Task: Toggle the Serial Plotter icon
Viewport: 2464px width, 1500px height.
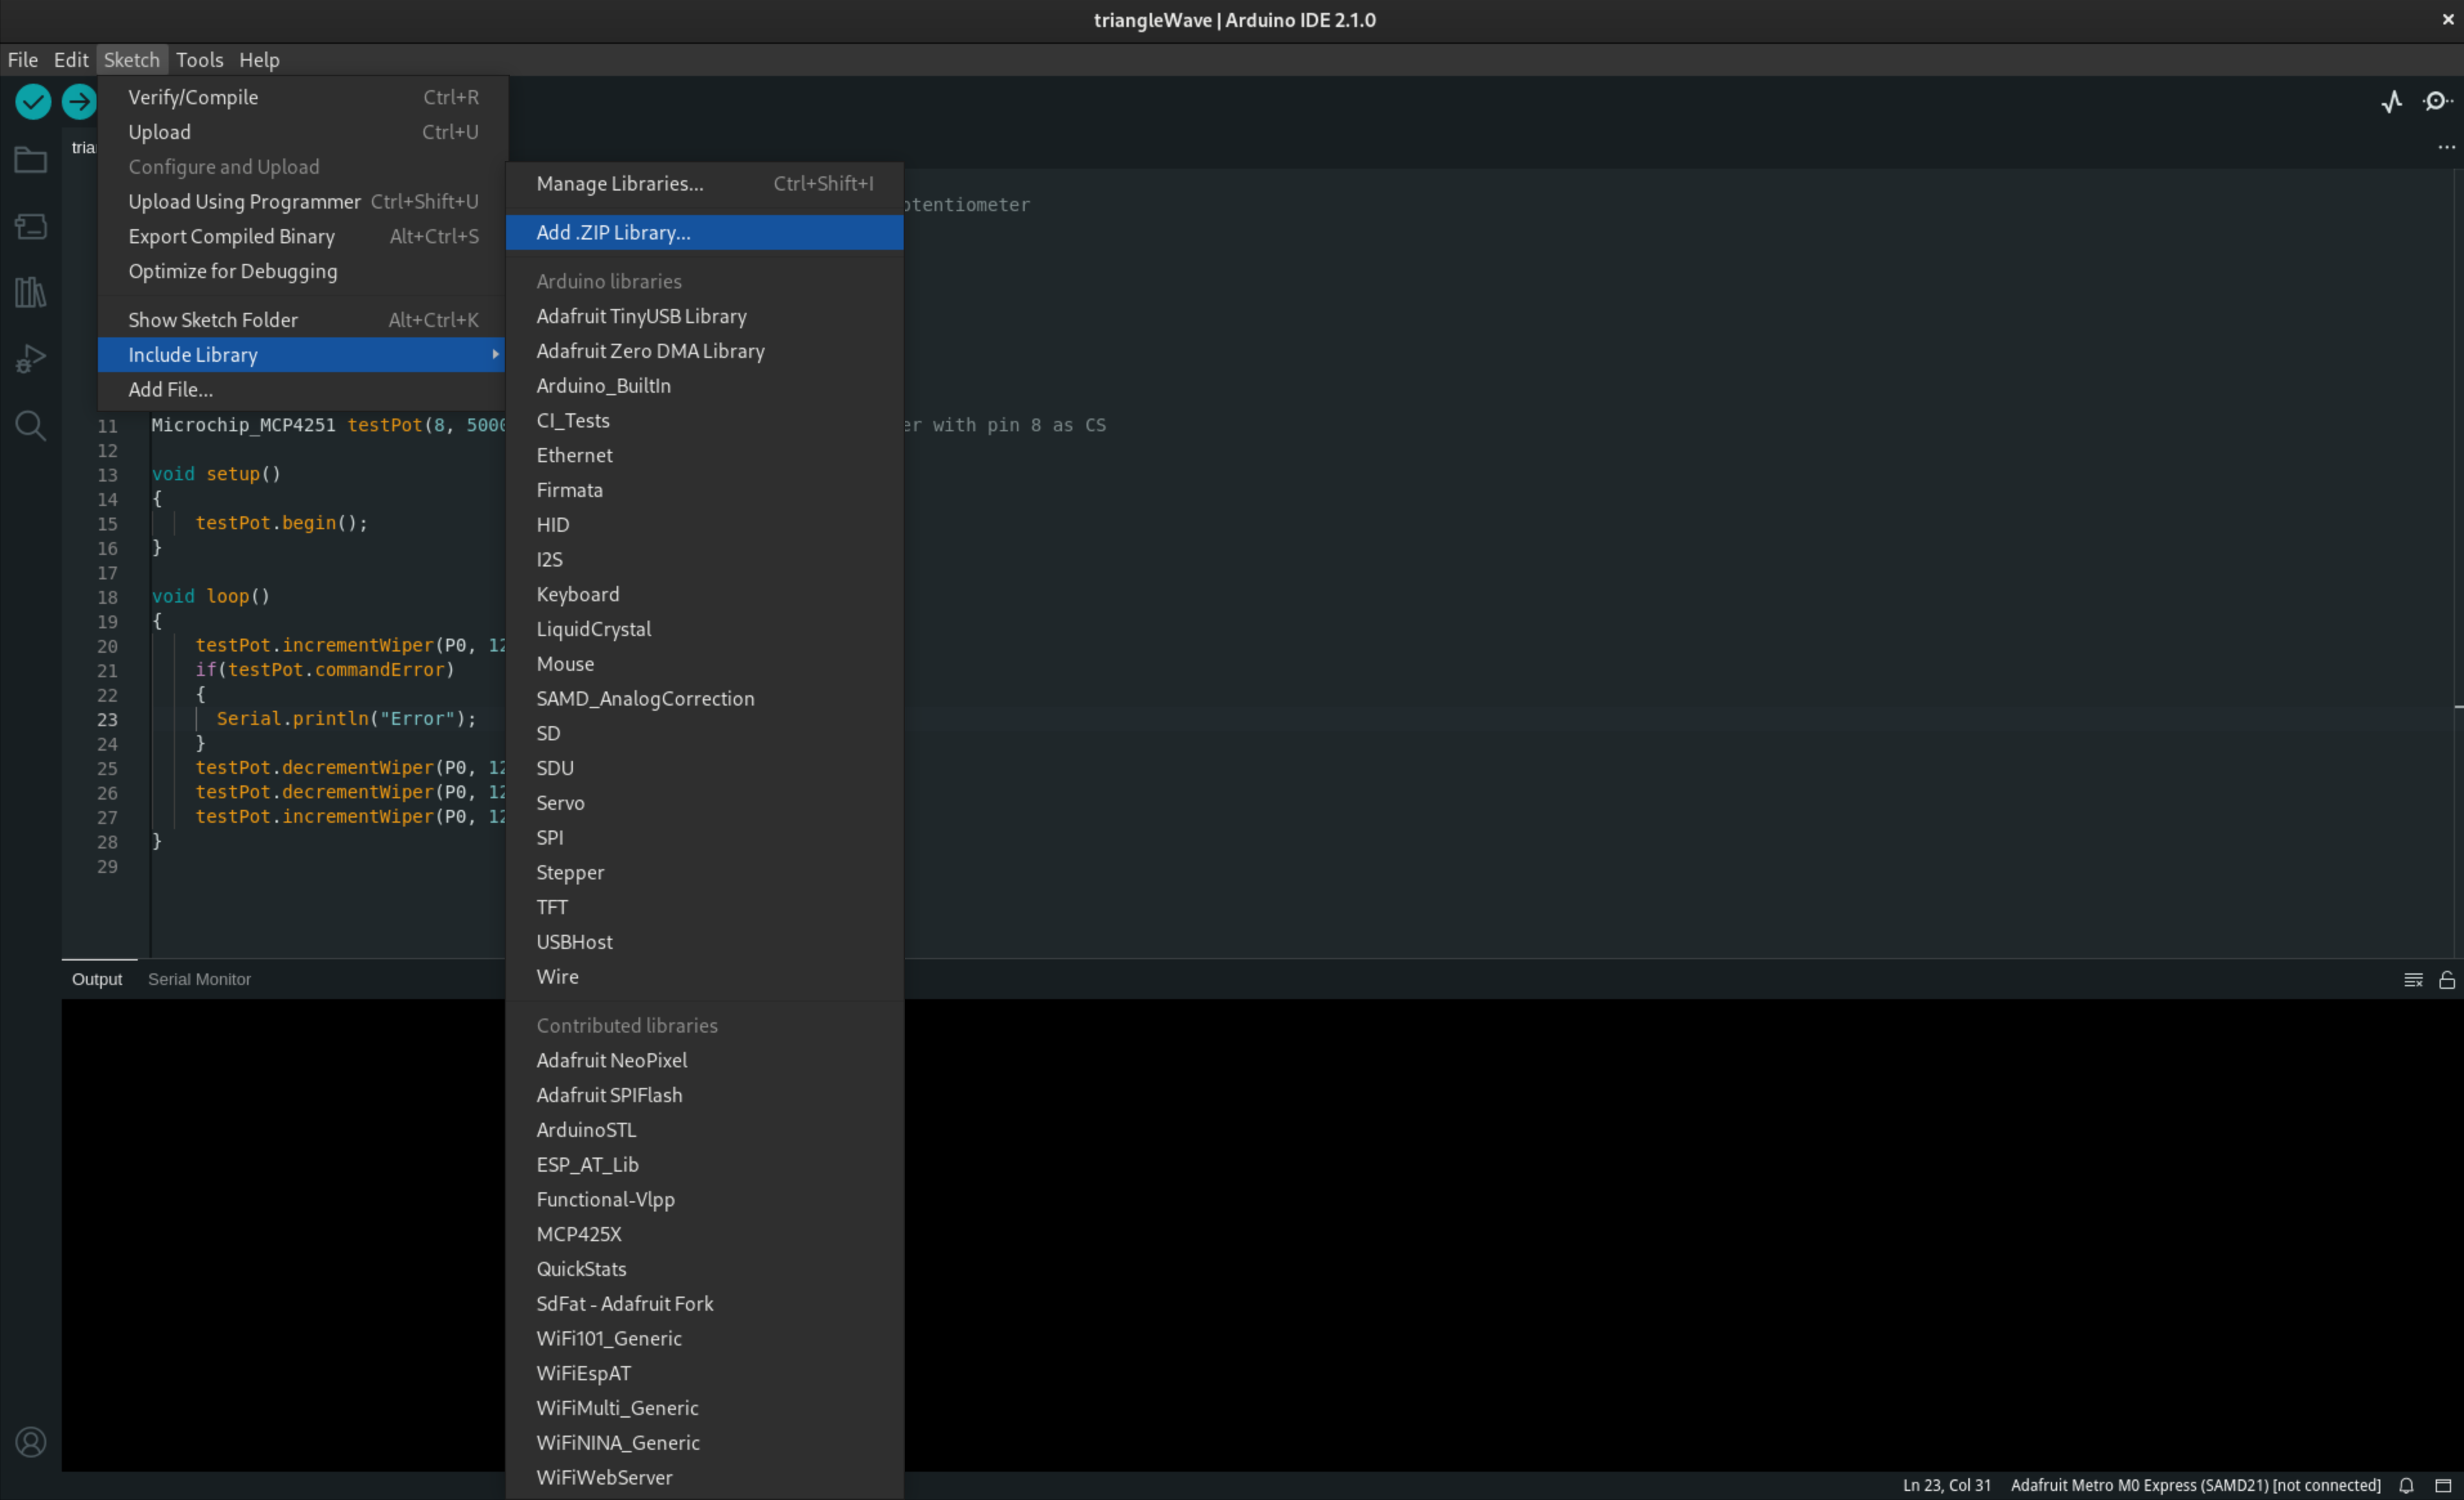Action: pos(2392,101)
